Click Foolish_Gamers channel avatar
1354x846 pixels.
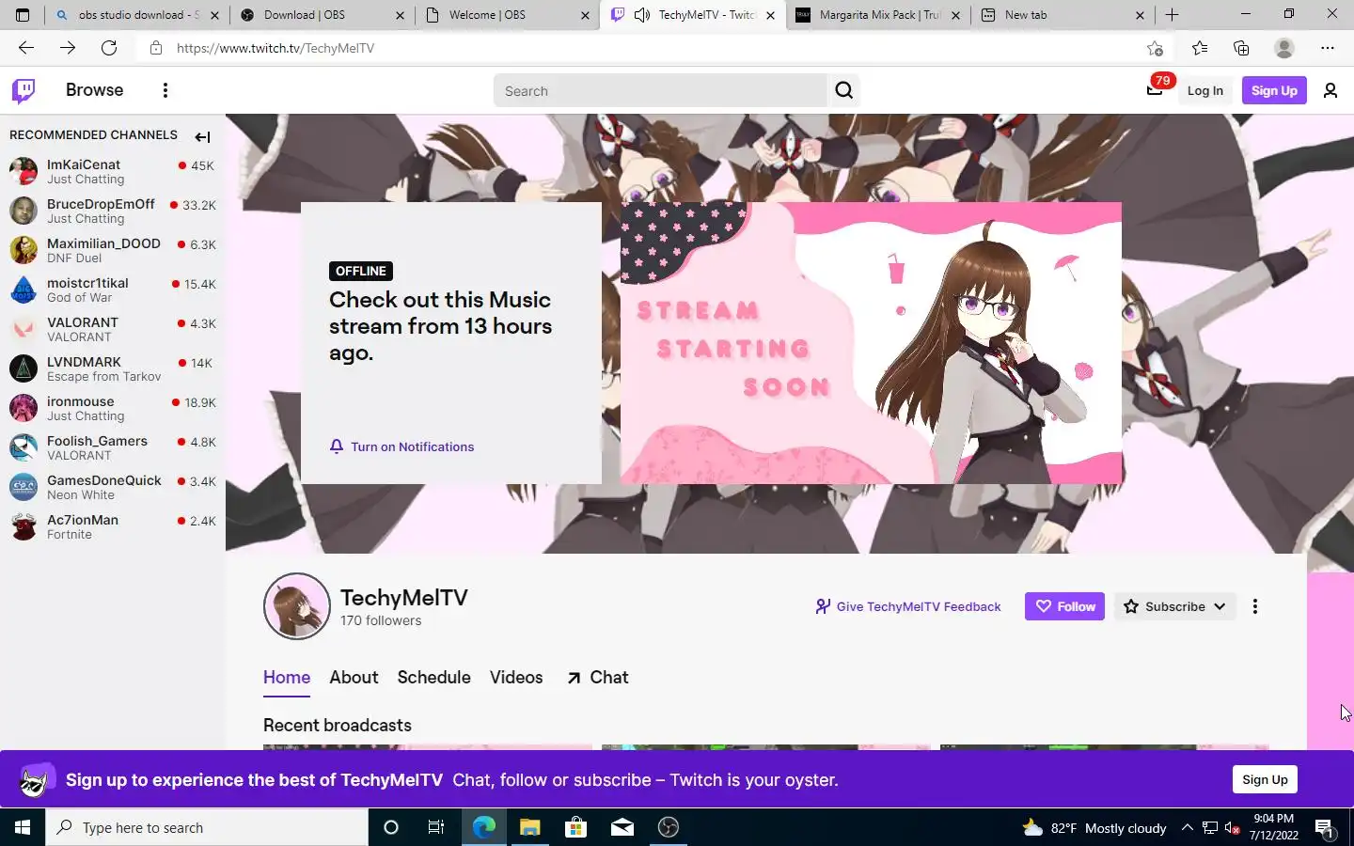point(24,447)
